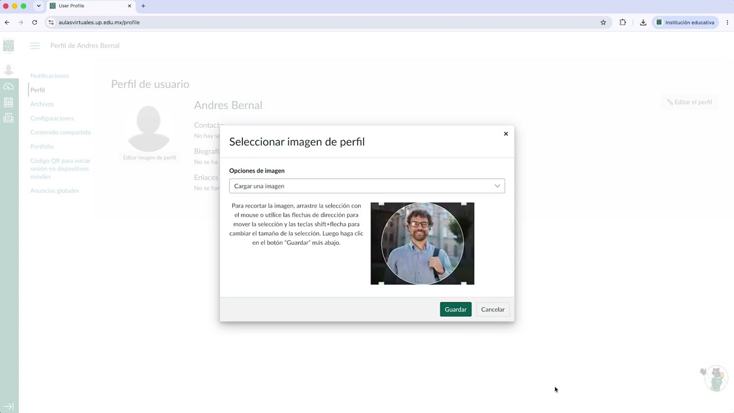Open browser downloads icon

tap(643, 22)
